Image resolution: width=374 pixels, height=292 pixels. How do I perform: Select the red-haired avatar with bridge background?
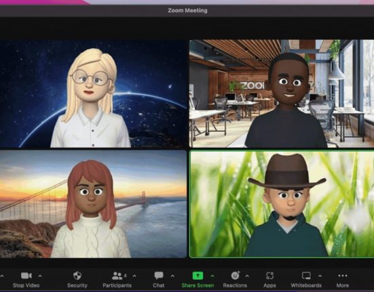point(93,204)
